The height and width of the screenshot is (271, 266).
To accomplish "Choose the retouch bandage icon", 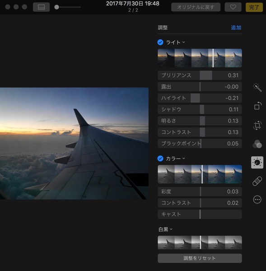I will [x=257, y=181].
